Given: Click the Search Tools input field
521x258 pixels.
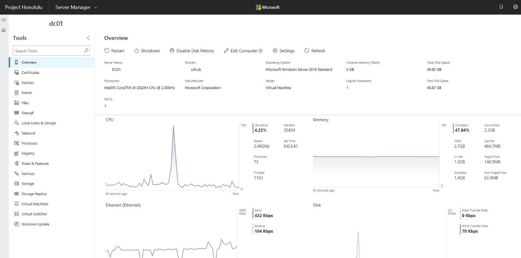Looking at the screenshot, I should pyautogui.click(x=51, y=51).
